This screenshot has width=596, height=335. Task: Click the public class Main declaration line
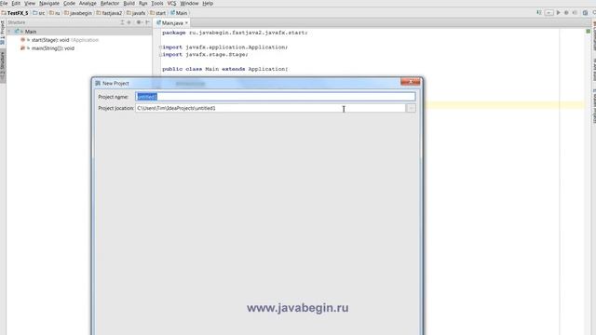225,69
